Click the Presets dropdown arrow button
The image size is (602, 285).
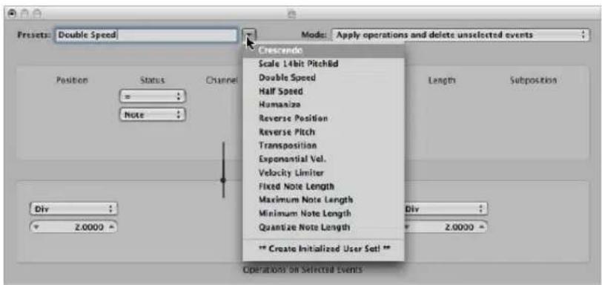coord(249,36)
